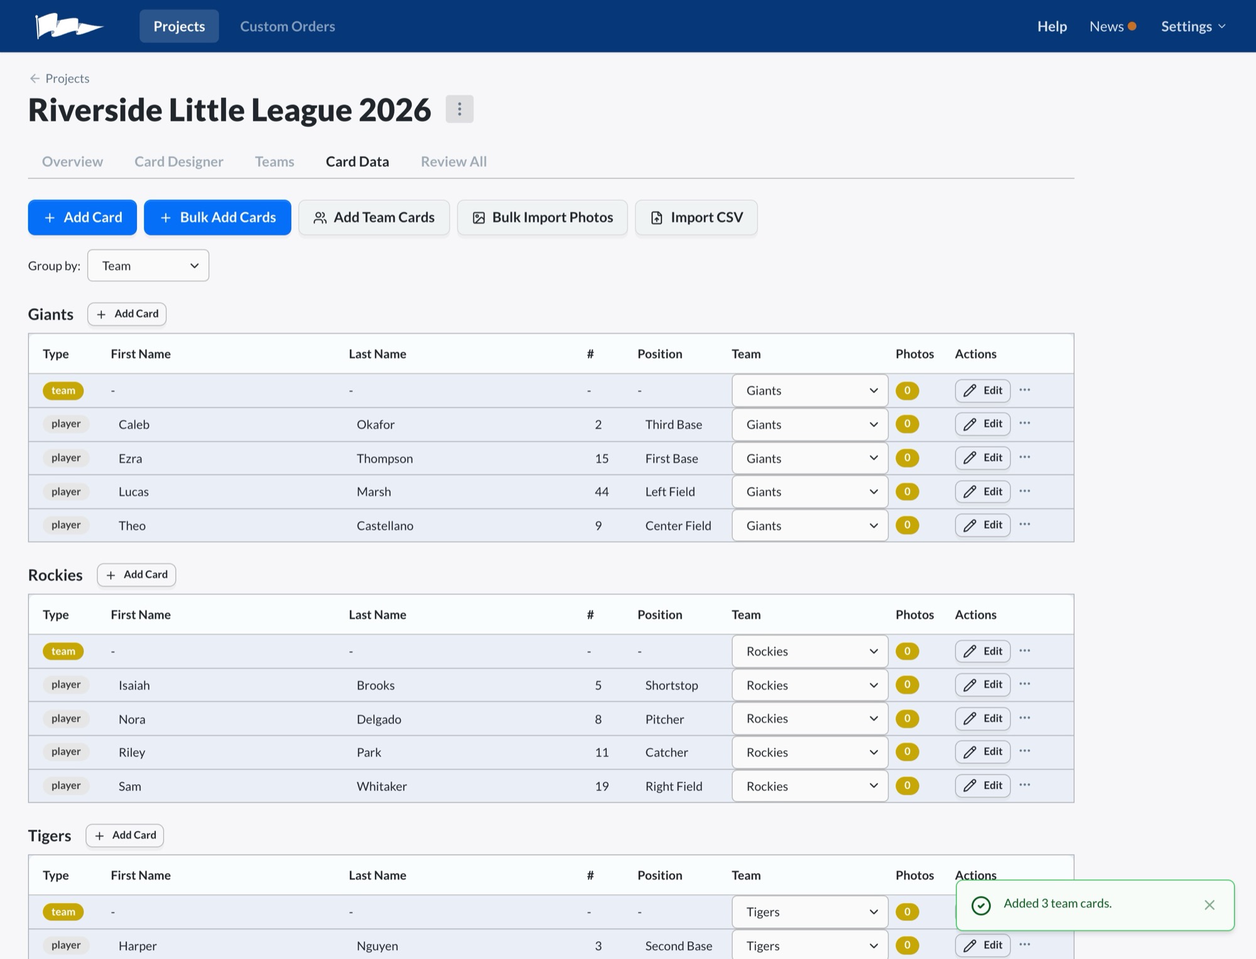Image resolution: width=1256 pixels, height=959 pixels.
Task: Add a card to the Rockies group
Action: coord(136,575)
